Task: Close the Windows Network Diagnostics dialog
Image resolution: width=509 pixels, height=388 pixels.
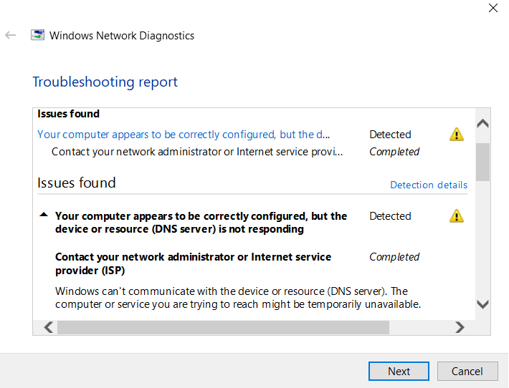Action: point(493,8)
